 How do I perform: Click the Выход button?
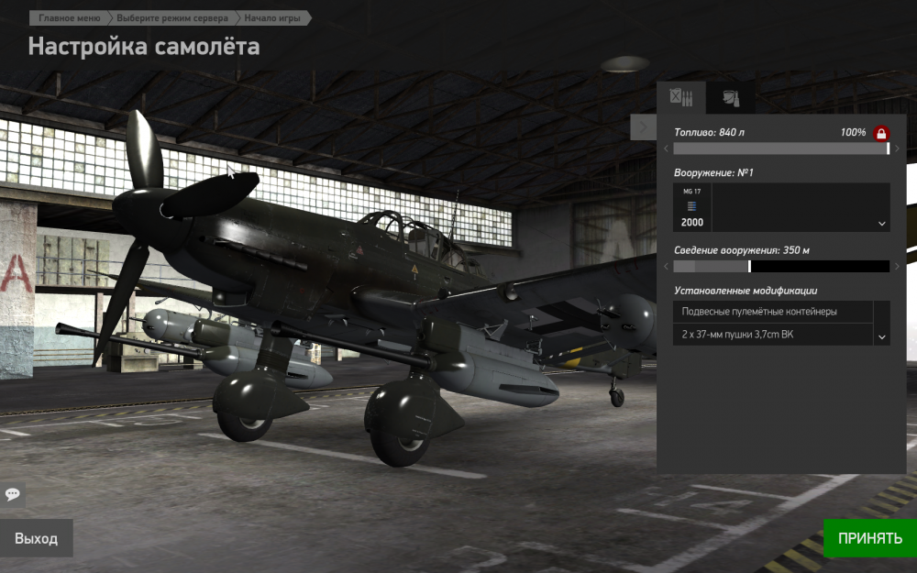point(36,538)
